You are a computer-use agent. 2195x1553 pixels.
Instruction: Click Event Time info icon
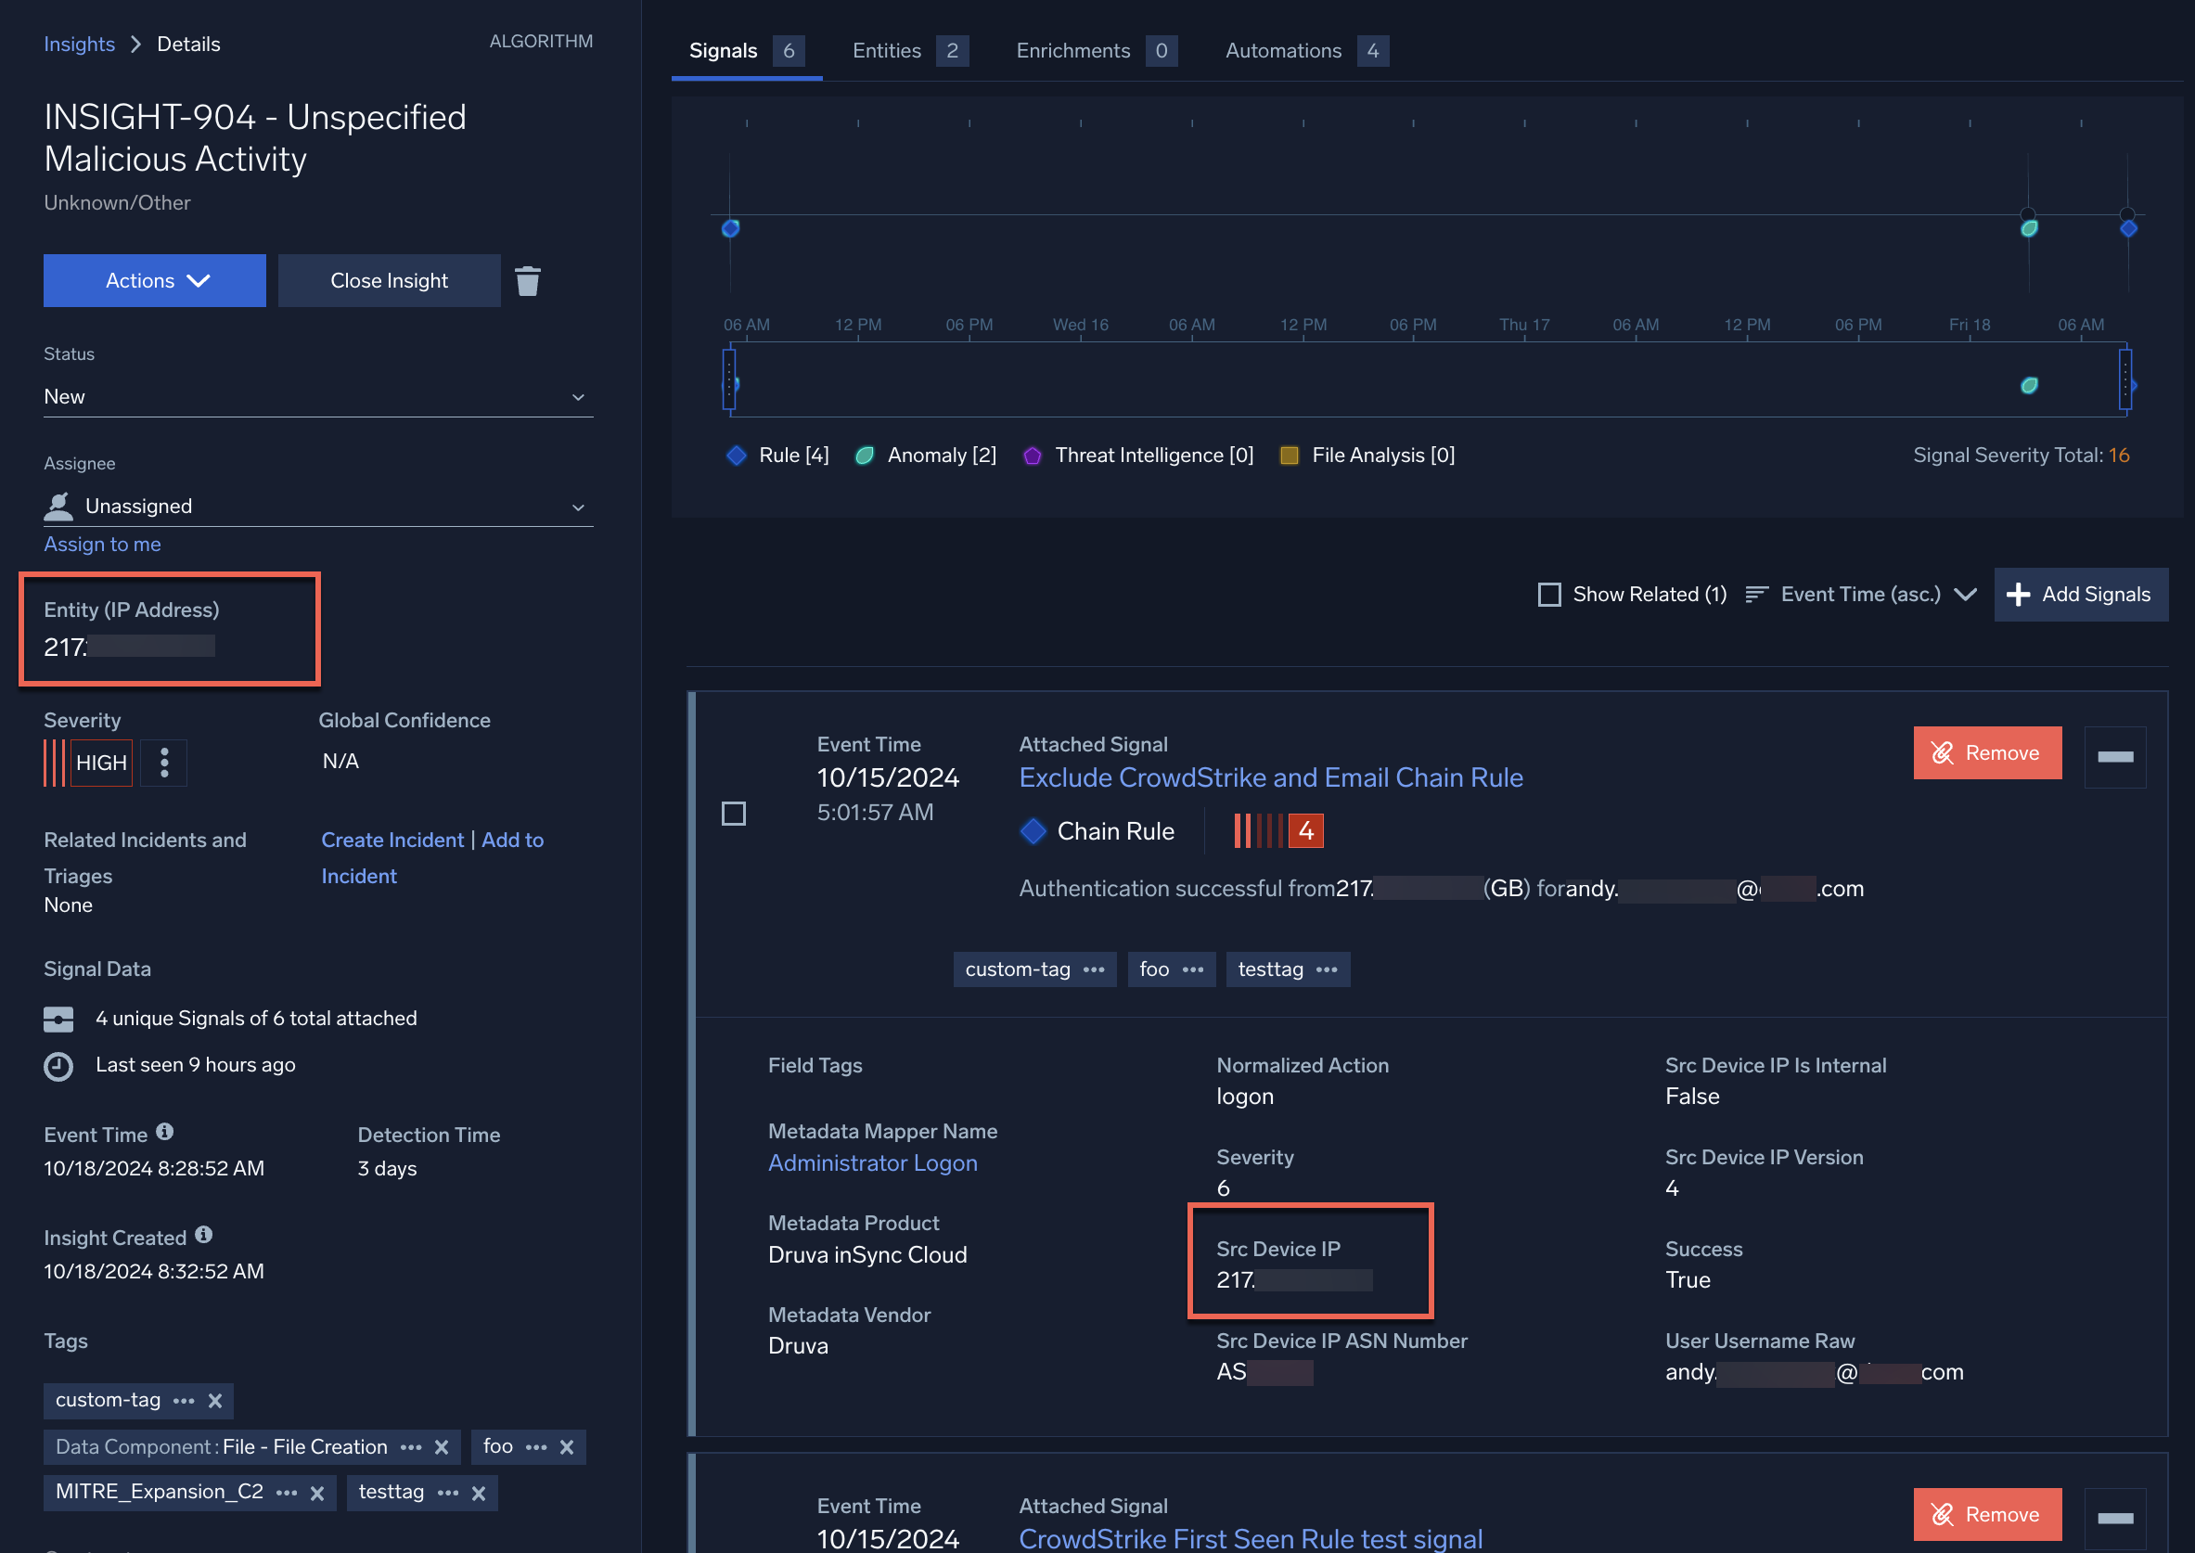point(164,1132)
